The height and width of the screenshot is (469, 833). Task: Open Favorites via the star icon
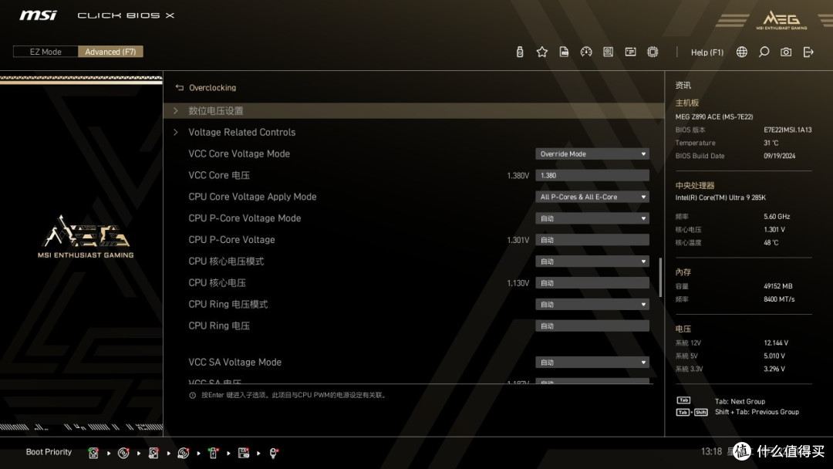(542, 52)
